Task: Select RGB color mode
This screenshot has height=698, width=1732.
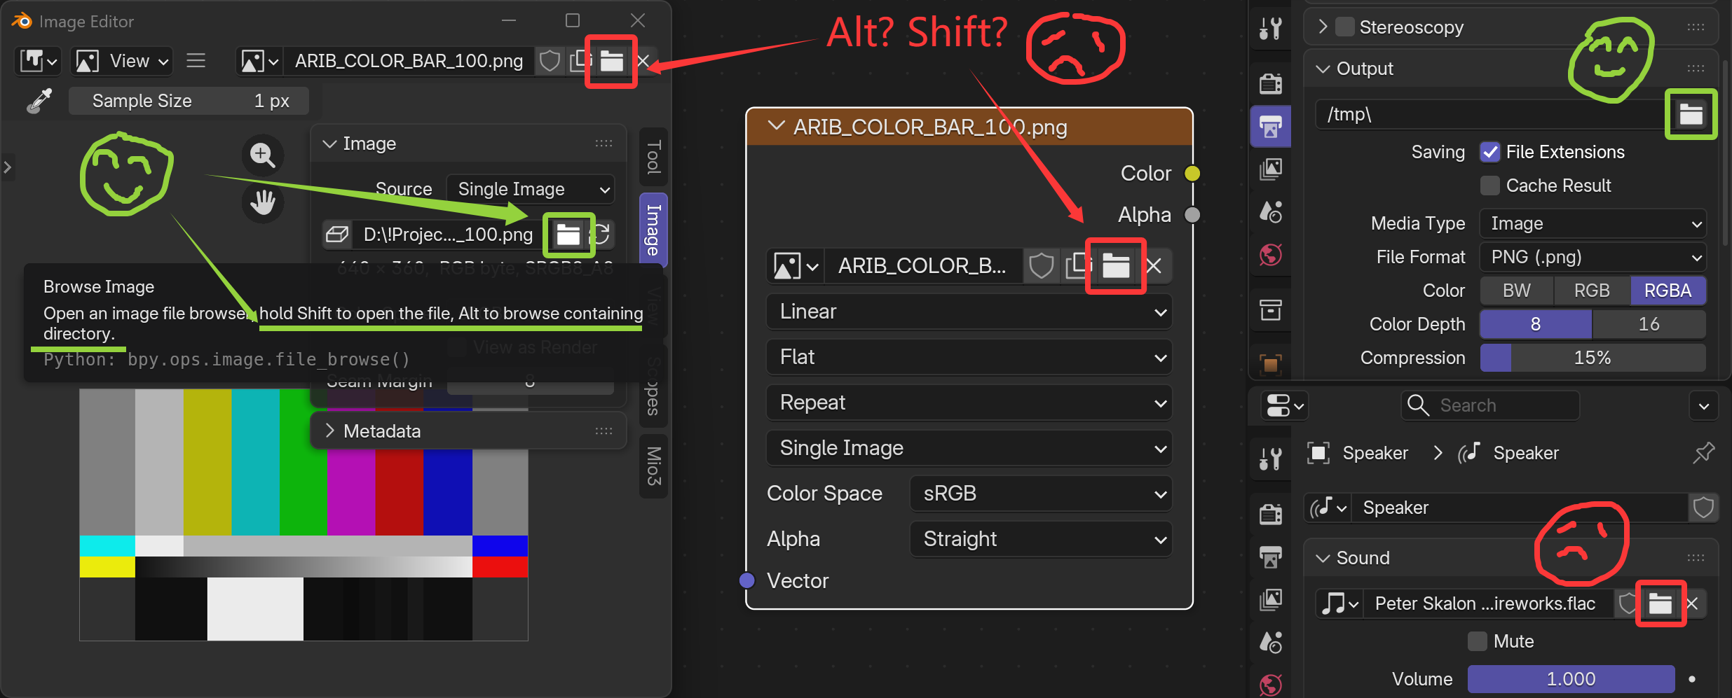Action: pos(1592,291)
